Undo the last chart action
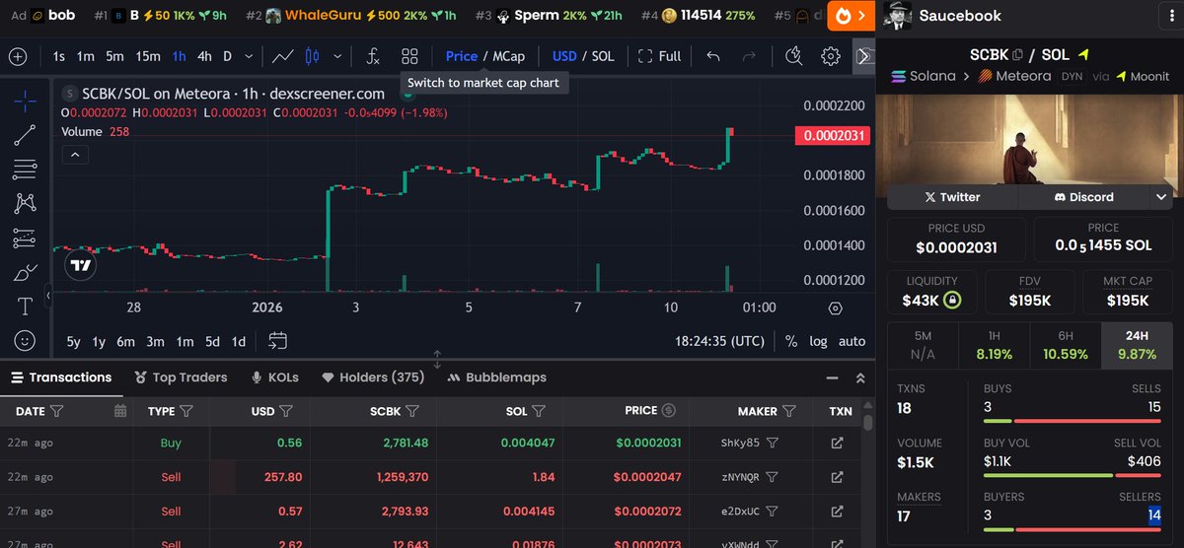 coord(713,56)
